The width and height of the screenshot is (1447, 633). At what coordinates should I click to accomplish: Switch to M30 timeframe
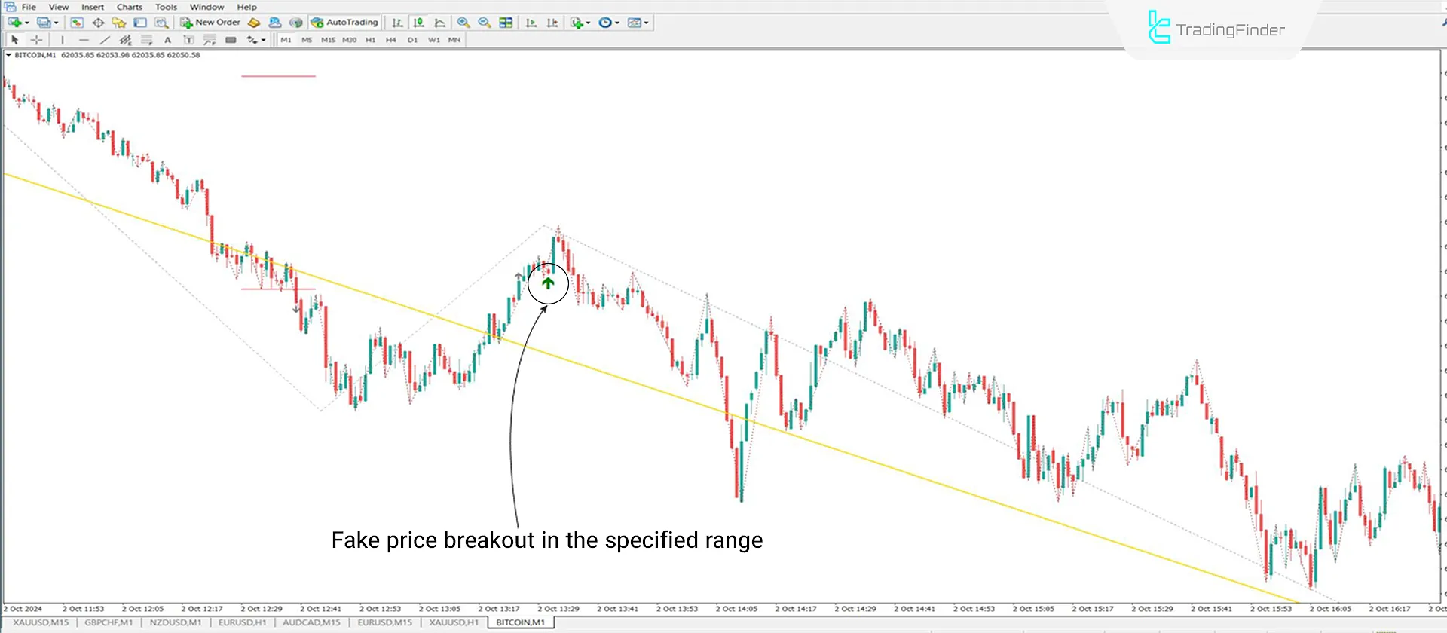[349, 40]
